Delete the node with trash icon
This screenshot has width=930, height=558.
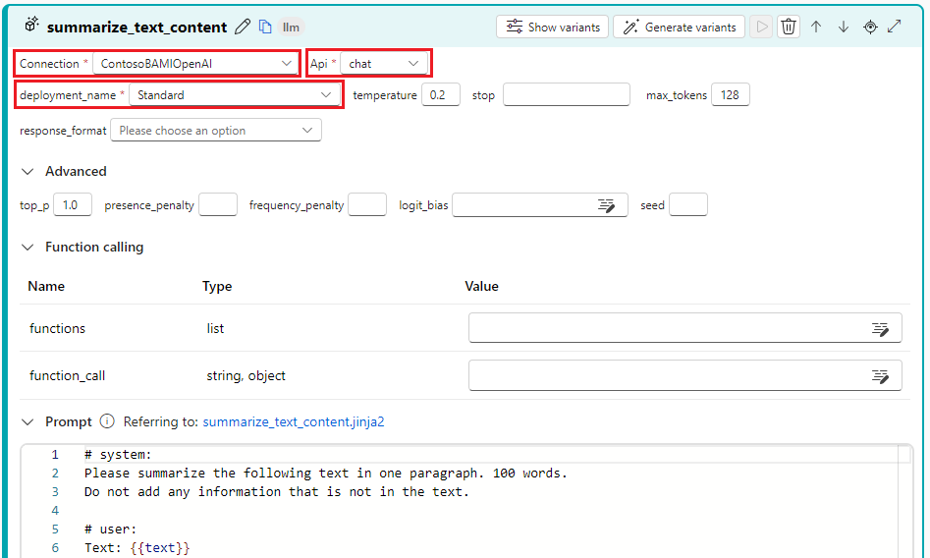point(788,27)
